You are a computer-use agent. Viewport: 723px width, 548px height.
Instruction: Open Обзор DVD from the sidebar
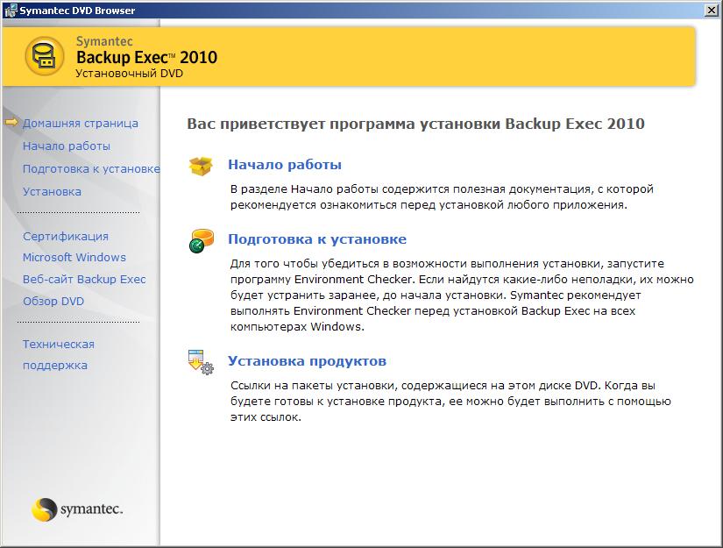point(53,301)
